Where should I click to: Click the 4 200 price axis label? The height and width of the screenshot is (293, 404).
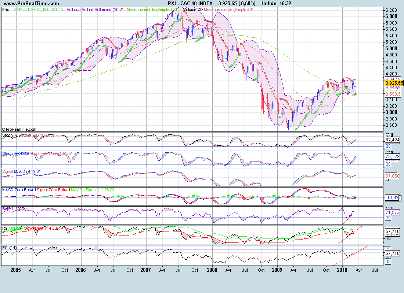(392, 74)
